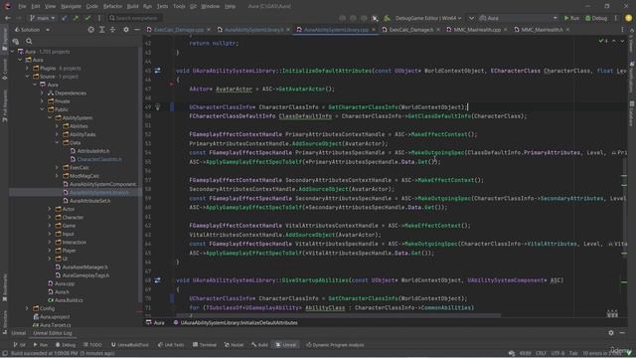This screenshot has width=636, height=358.
Task: Expand the Dependencies node
Action: tap(42, 92)
